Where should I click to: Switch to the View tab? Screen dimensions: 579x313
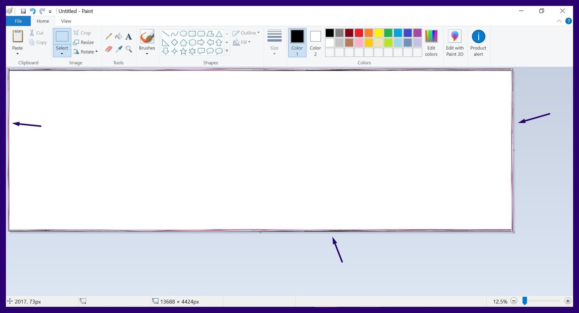tap(66, 21)
